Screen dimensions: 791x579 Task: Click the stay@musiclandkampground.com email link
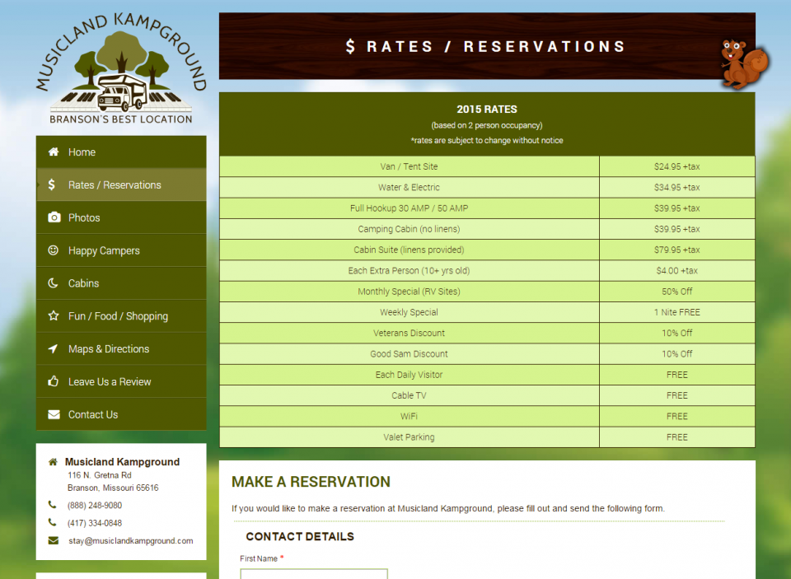[x=131, y=540]
